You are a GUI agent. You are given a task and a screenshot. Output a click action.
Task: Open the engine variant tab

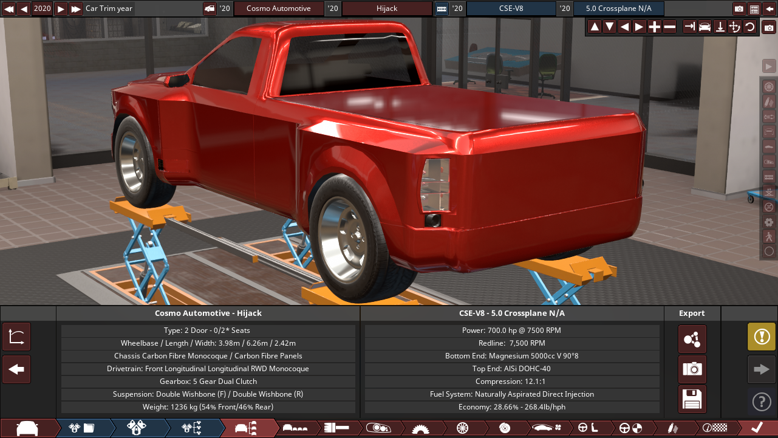(136, 428)
